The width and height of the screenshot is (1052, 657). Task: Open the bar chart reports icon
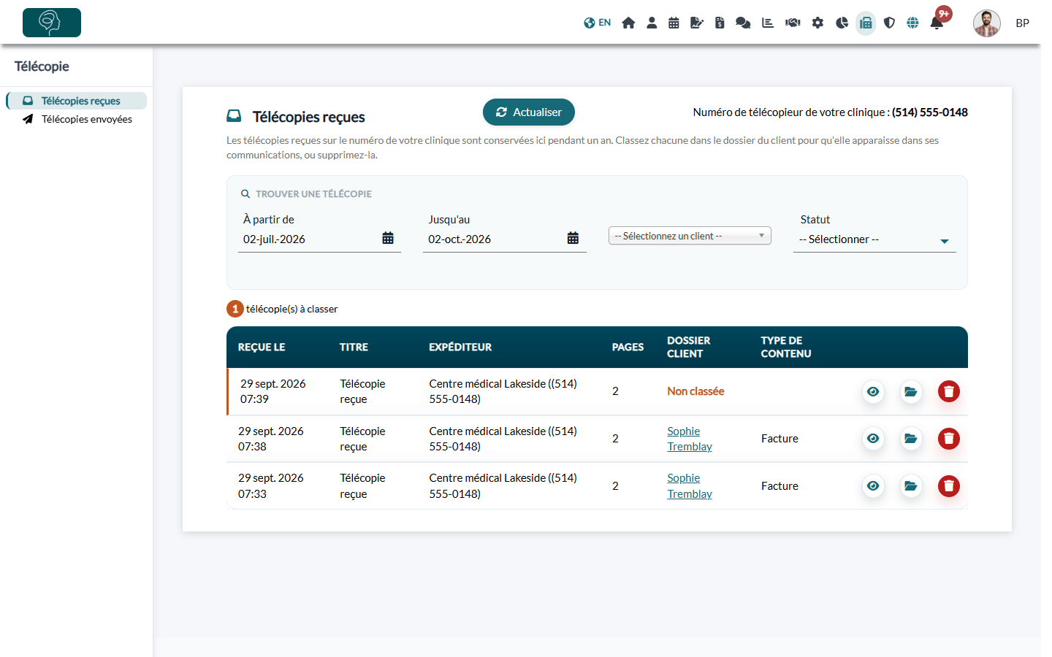768,23
